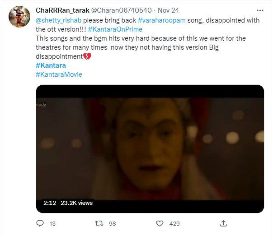The width and height of the screenshot is (273, 236).
Task: Play the embedded Kantara video
Action: pyautogui.click(x=150, y=148)
